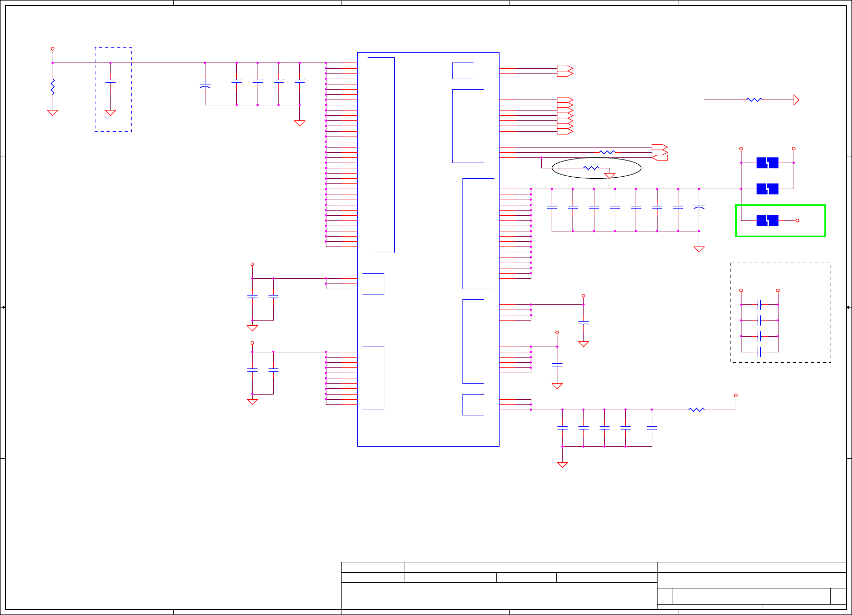Select the bottom capacitor in the black dashed box

pyautogui.click(x=759, y=352)
